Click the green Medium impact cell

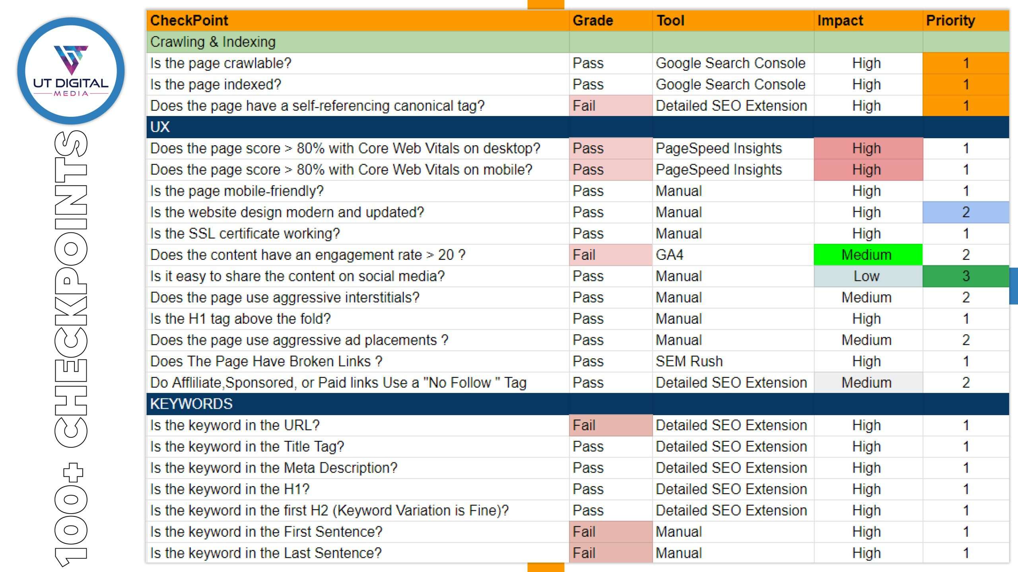[867, 255]
